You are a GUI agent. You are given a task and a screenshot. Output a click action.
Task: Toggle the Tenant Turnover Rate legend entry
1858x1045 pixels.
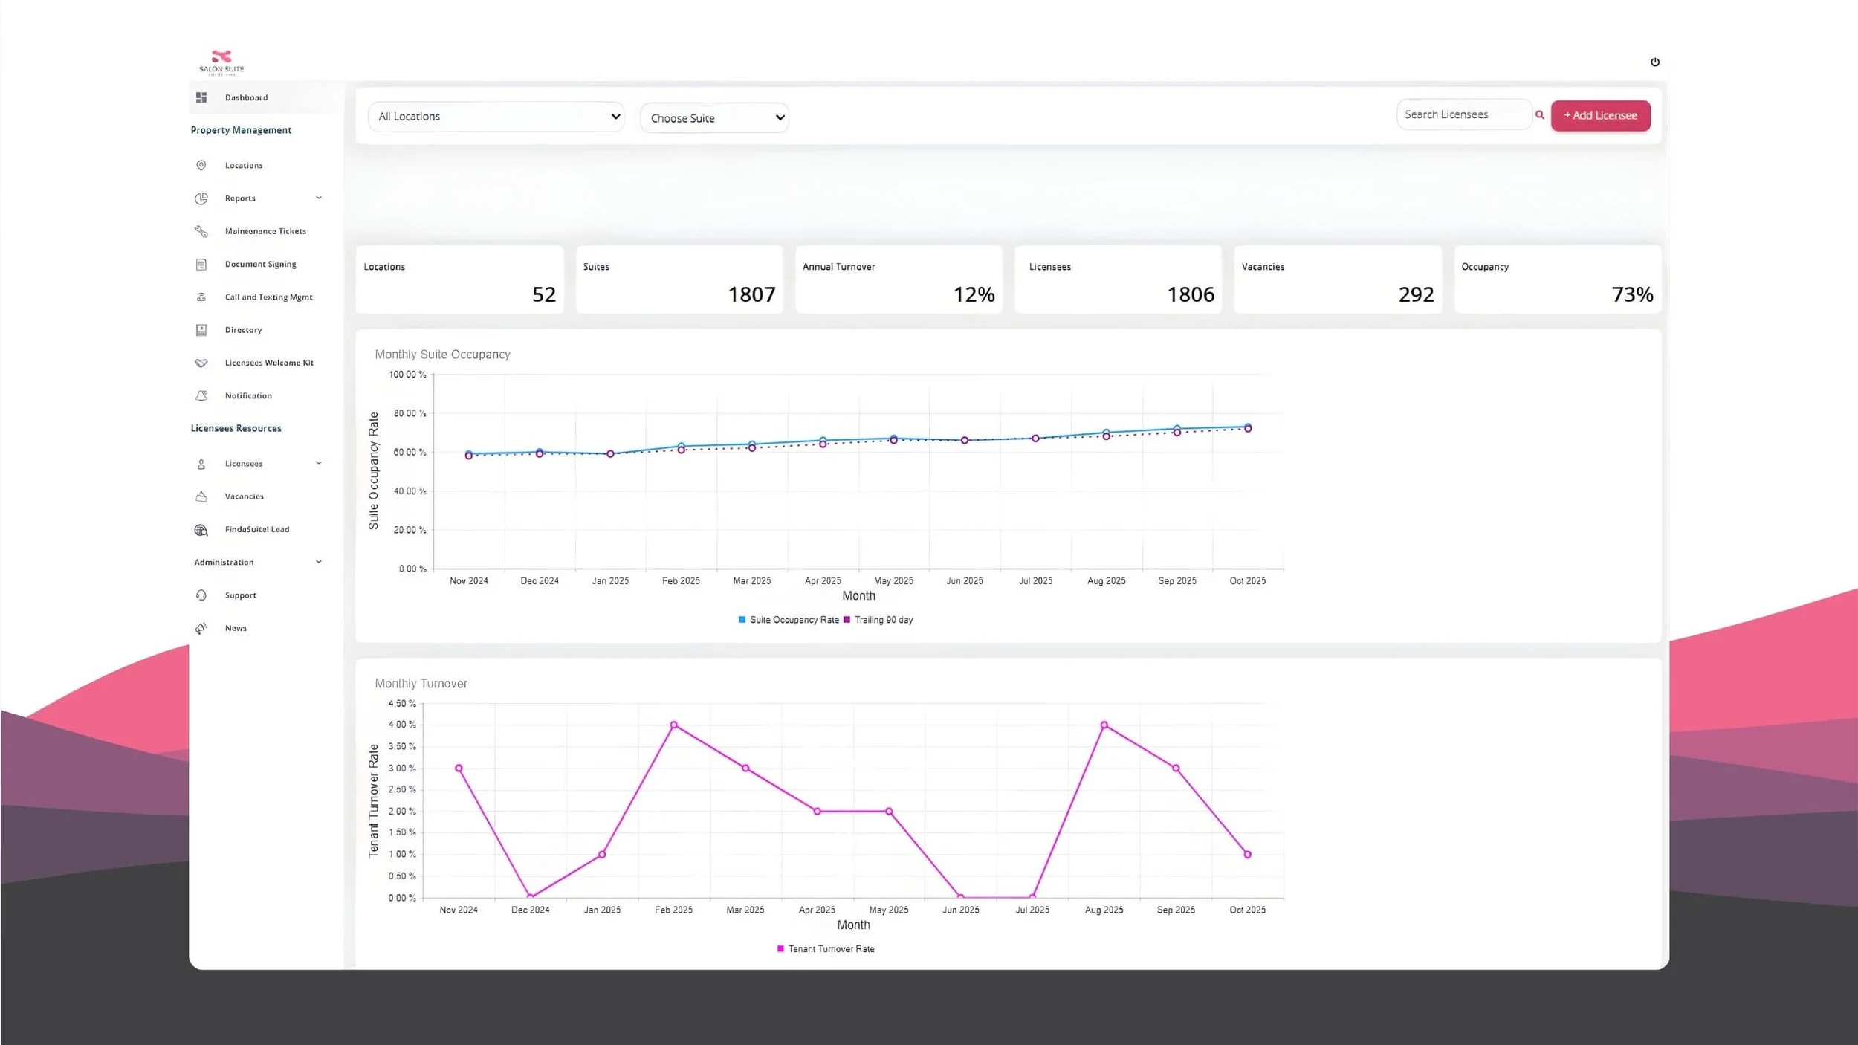pos(826,948)
